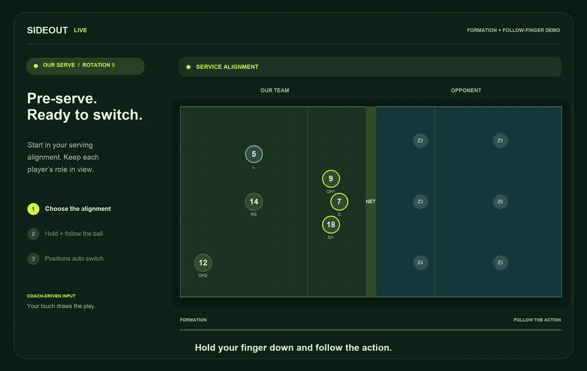The image size is (587, 371).
Task: Click the 'Pre-serve. Ready to switch.' heading
Action: (84, 107)
